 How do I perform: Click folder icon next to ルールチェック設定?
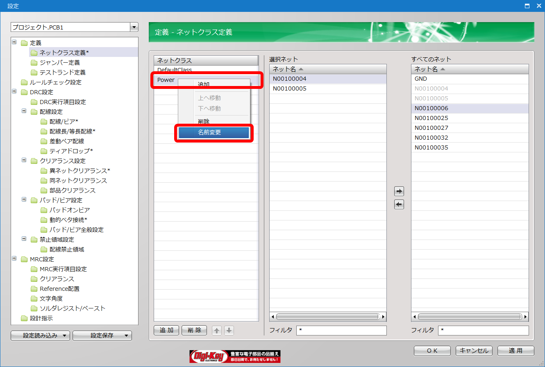coord(24,82)
